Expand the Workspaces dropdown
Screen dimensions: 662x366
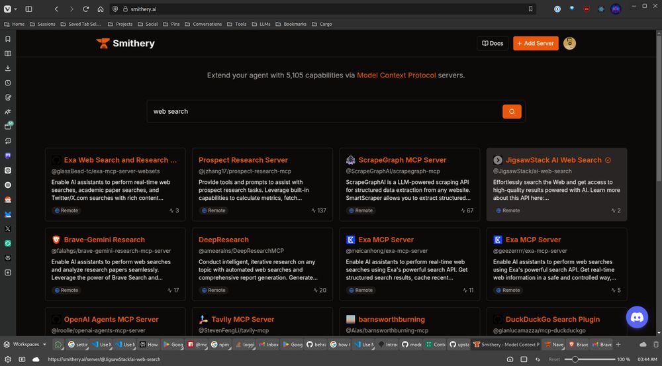coord(25,344)
